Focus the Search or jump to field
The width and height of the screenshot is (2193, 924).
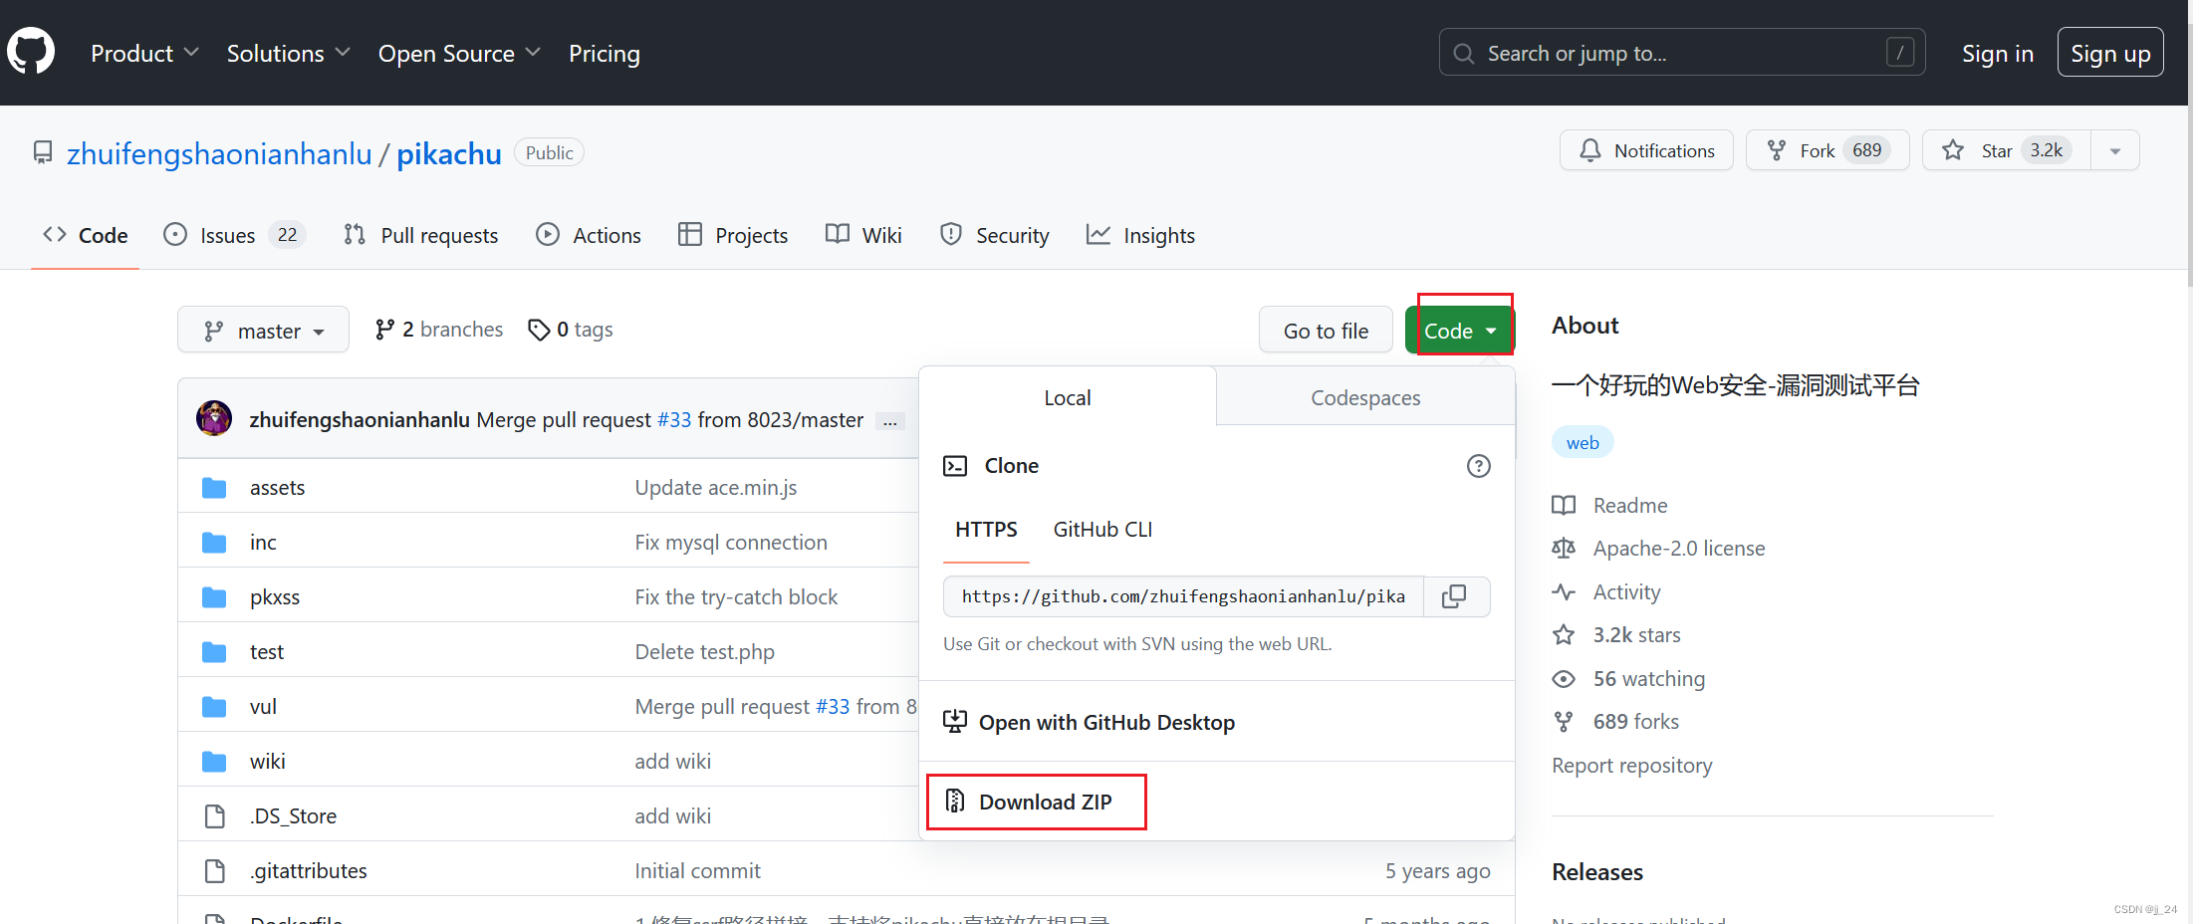(x=1681, y=53)
